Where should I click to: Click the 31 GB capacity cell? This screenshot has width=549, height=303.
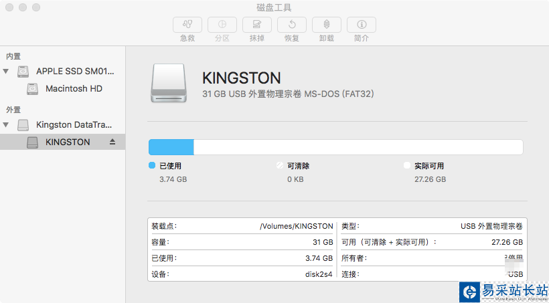[323, 242]
